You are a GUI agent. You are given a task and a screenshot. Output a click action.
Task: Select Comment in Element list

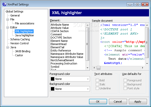point(56,34)
